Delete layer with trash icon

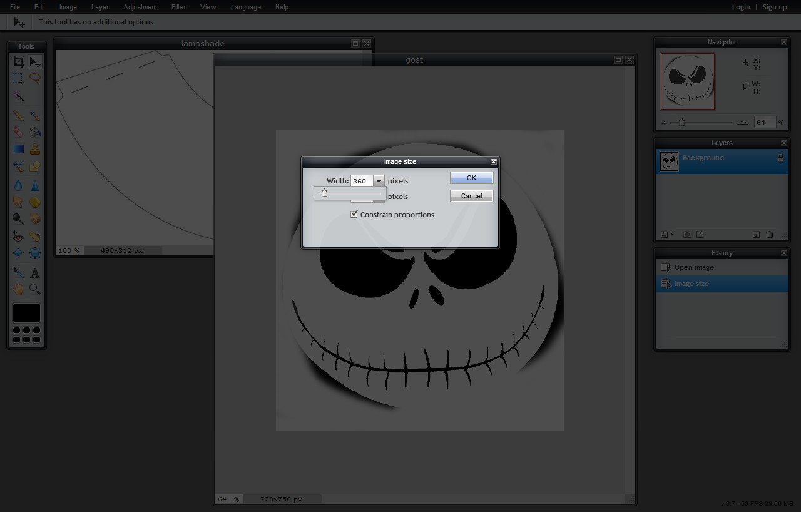click(770, 235)
